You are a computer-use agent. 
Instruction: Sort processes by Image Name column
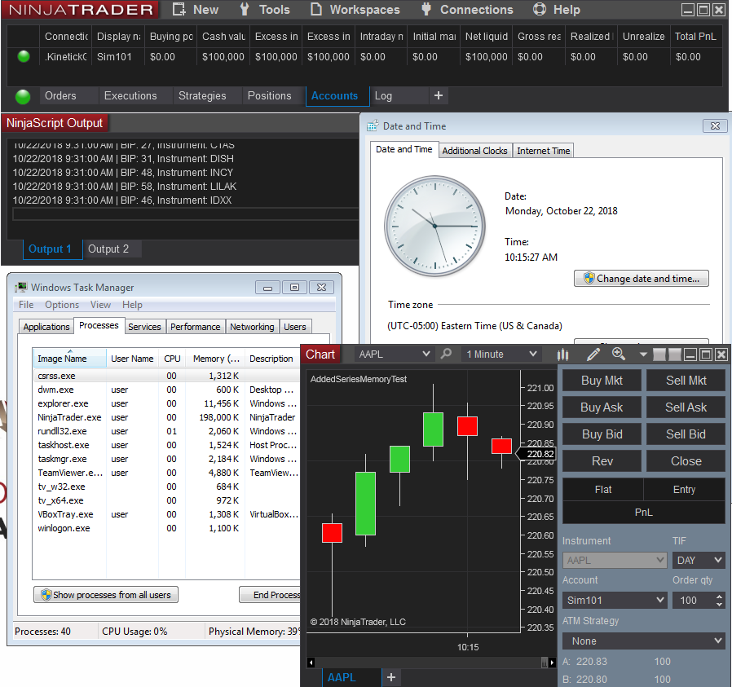point(69,359)
